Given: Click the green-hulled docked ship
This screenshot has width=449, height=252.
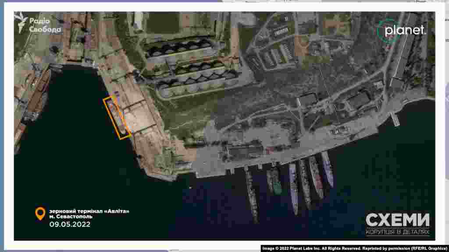Looking at the screenshot, I should (274, 181).
